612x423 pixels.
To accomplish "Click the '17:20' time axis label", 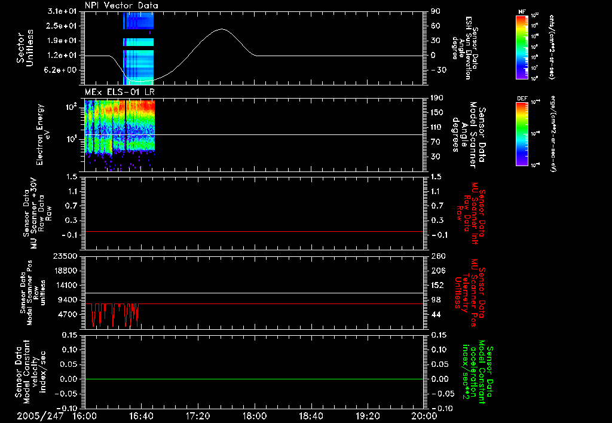I will coord(198,416).
